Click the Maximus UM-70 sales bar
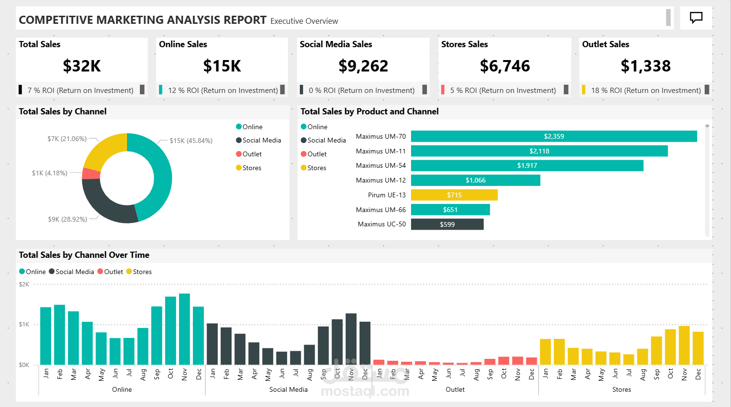Image resolution: width=731 pixels, height=407 pixels. pyautogui.click(x=554, y=136)
